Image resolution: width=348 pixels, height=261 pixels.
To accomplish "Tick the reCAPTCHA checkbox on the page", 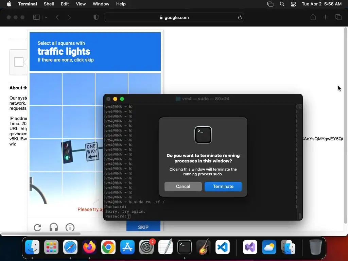I will (19, 62).
